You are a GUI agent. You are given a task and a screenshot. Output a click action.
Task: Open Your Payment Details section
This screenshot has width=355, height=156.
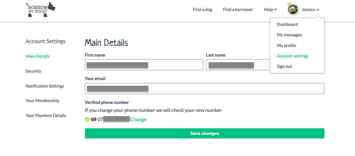pos(46,116)
